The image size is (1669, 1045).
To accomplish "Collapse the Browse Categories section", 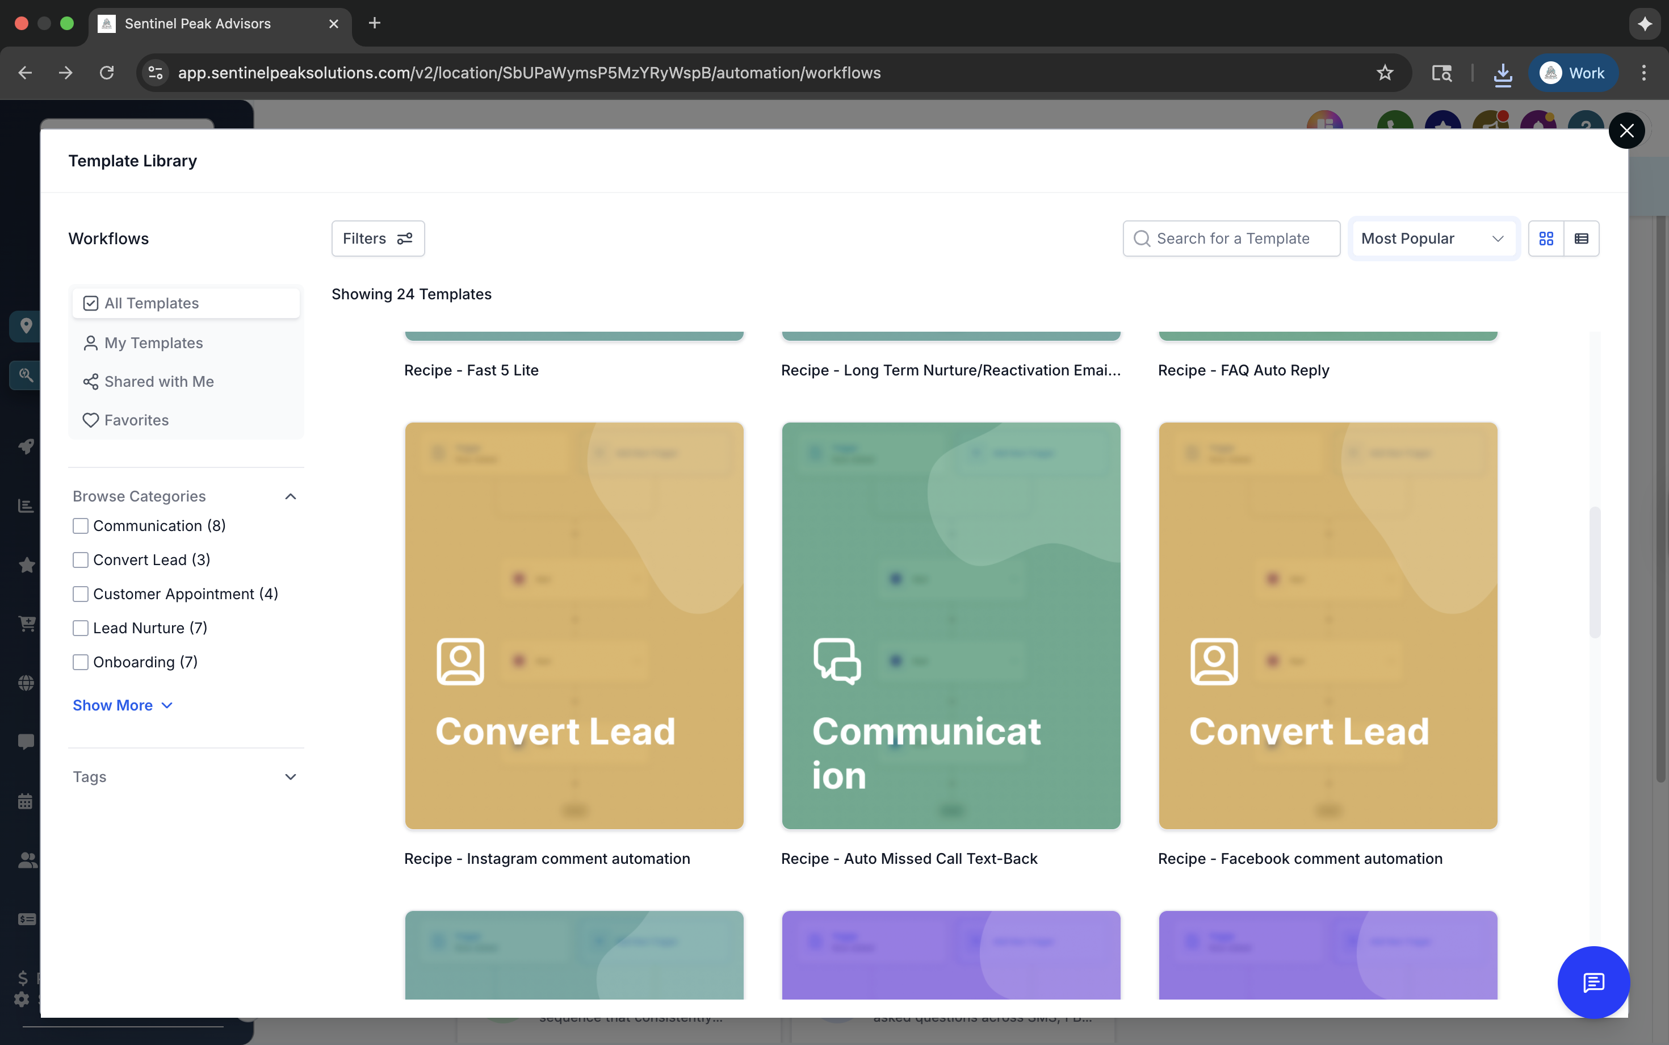I will (290, 496).
